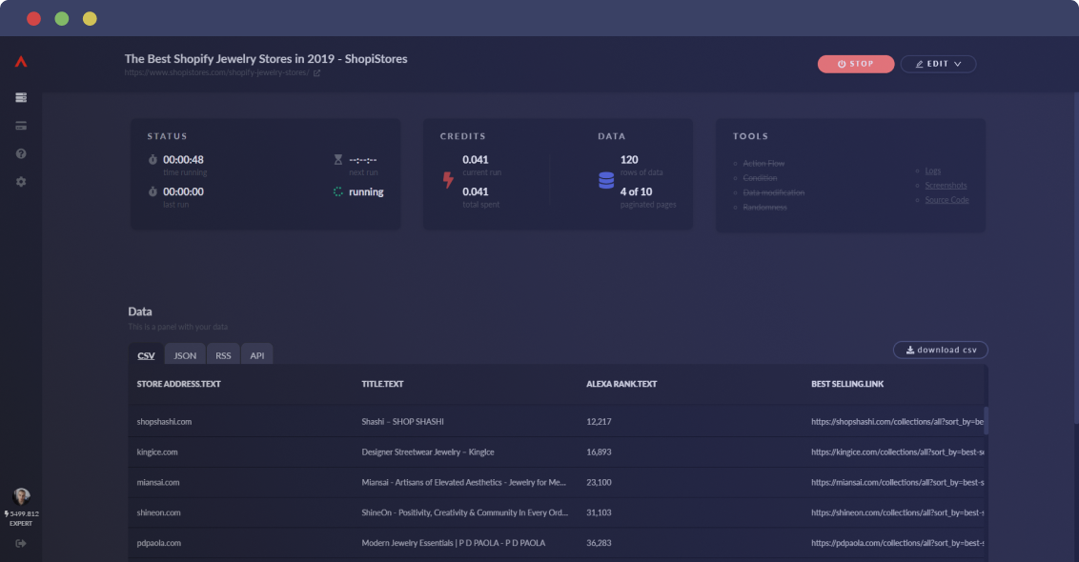Open the shopshashi.com best selling link
This screenshot has width=1079, height=562.
[x=897, y=422]
